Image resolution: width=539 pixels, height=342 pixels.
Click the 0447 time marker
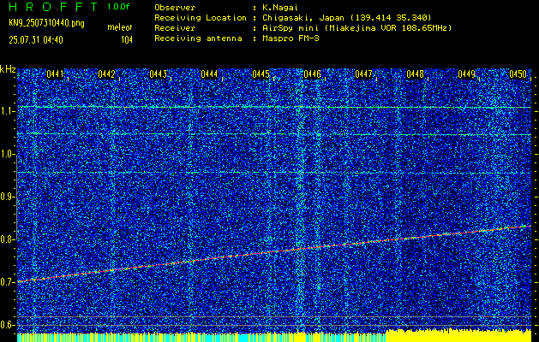click(x=363, y=74)
